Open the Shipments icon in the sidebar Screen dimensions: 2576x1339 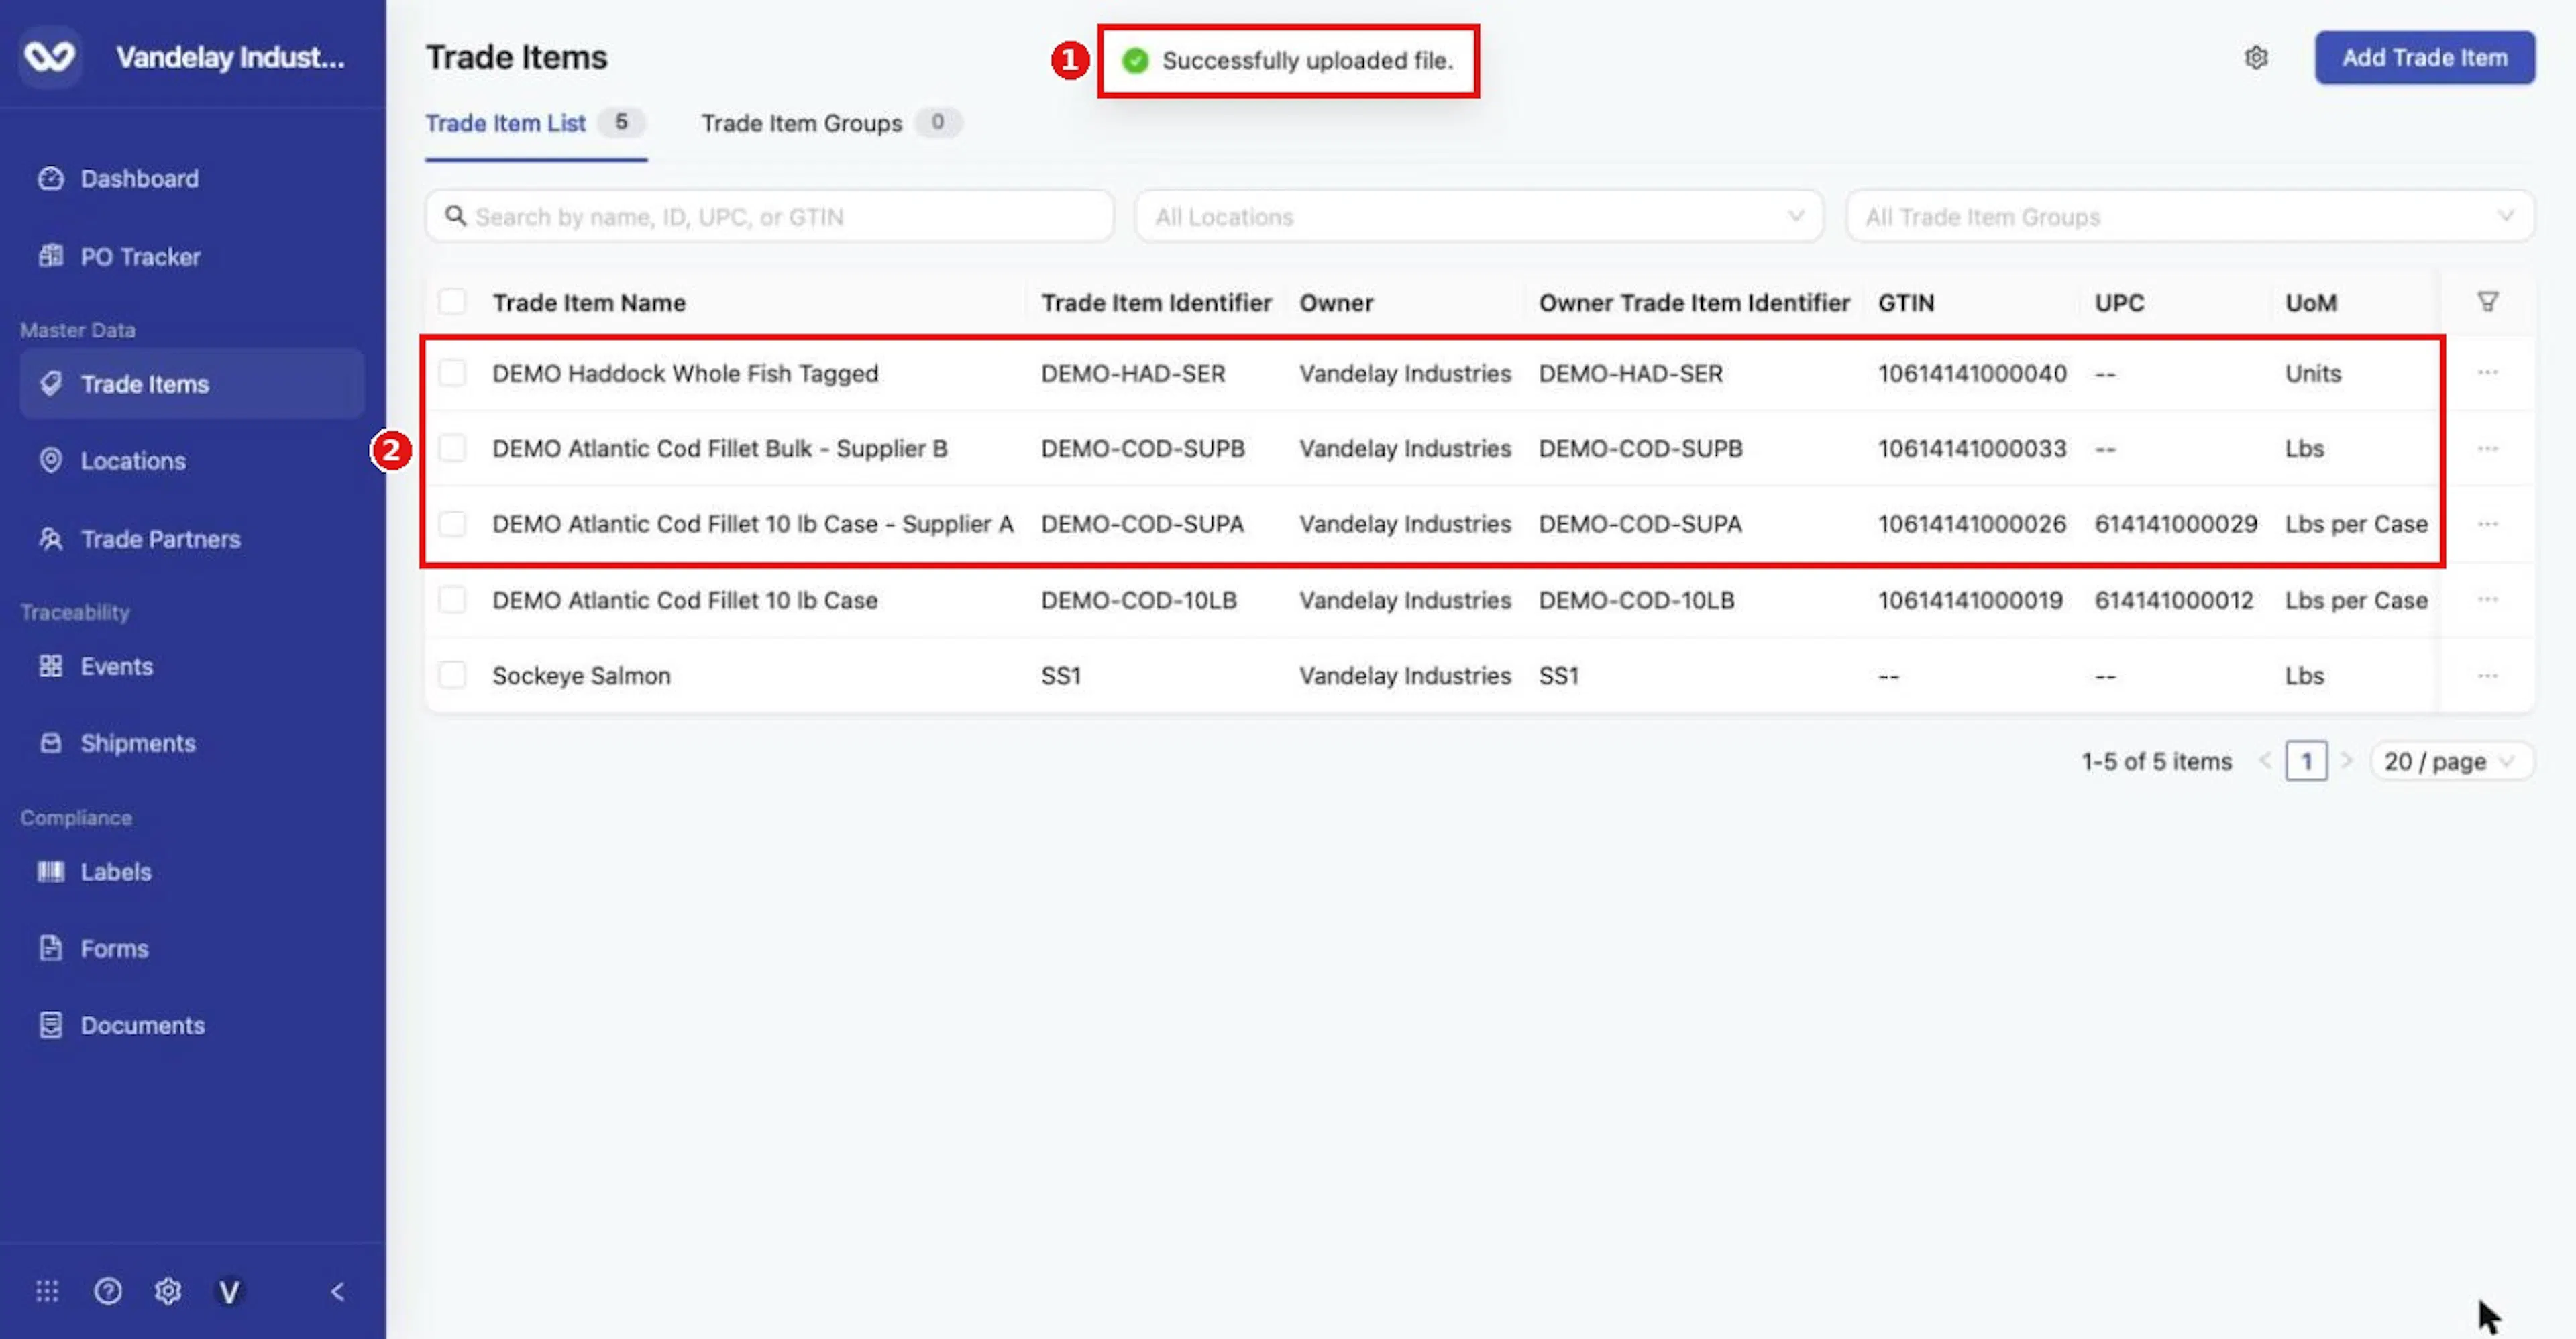point(50,743)
